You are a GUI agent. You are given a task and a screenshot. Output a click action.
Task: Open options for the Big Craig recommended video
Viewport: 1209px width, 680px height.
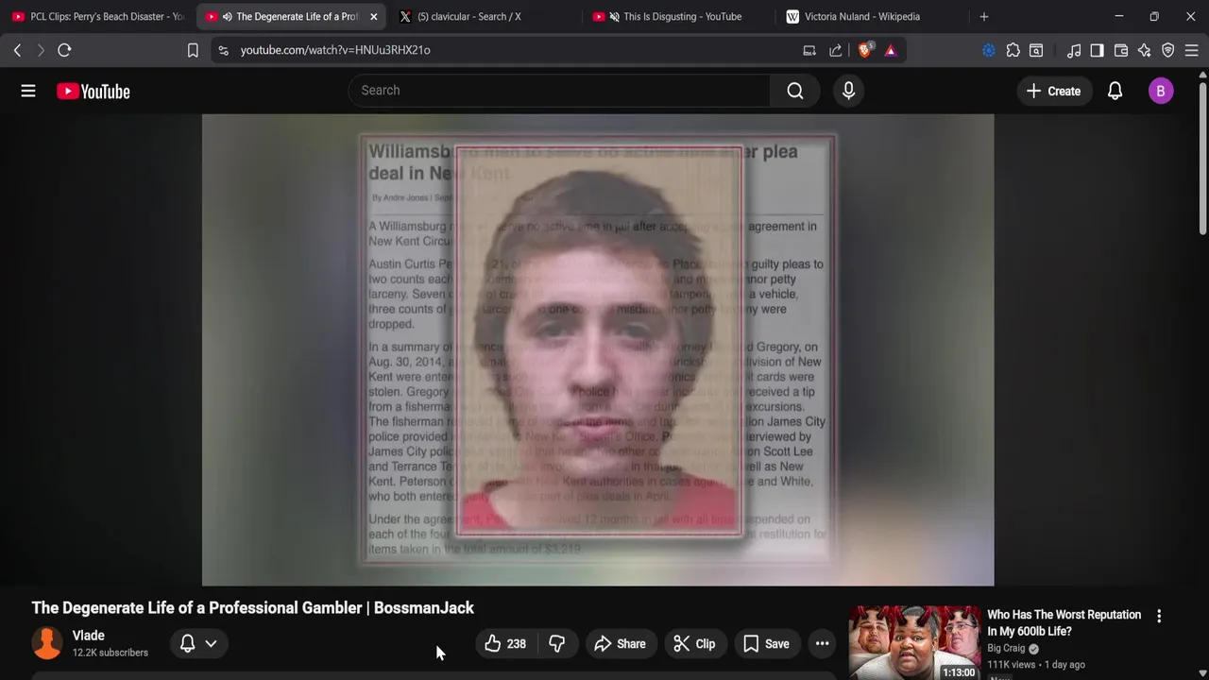click(1159, 616)
